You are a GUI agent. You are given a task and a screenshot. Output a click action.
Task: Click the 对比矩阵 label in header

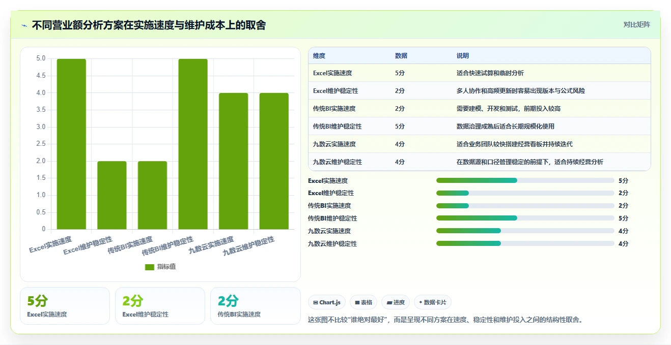click(636, 24)
